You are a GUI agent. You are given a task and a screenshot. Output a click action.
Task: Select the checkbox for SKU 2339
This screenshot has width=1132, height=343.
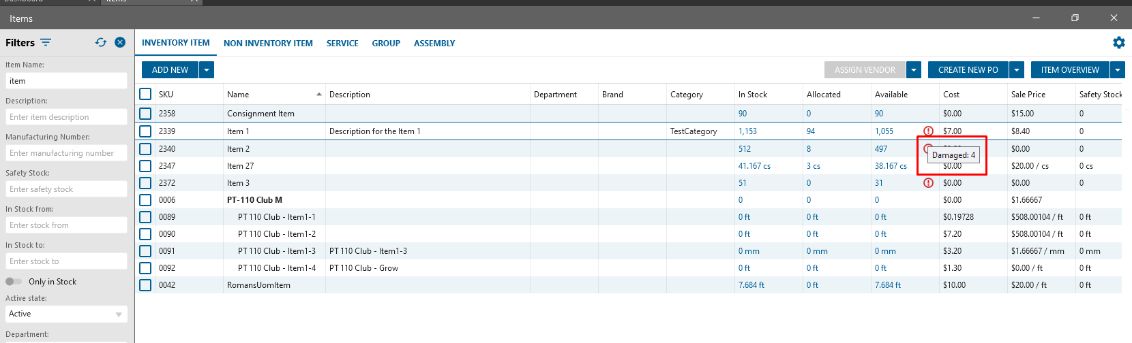[145, 131]
